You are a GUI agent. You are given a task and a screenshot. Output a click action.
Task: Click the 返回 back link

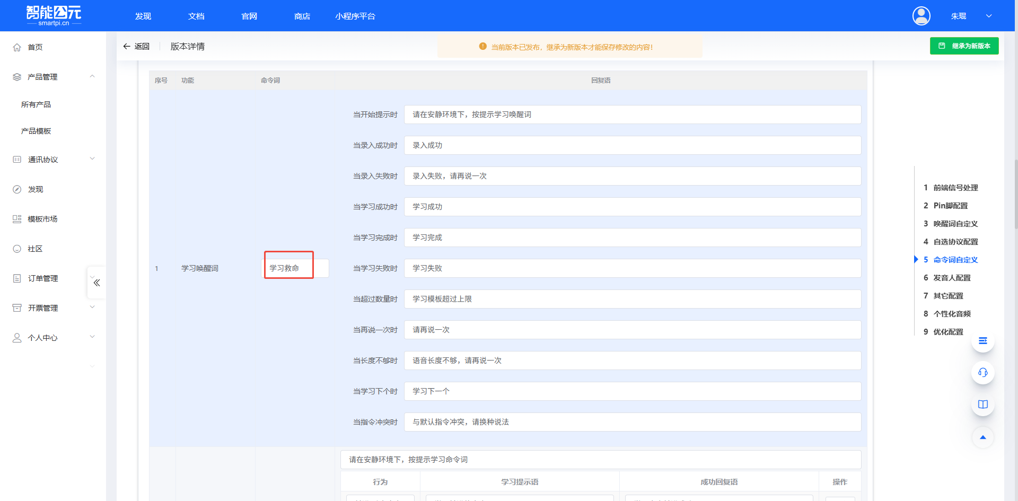coord(137,46)
